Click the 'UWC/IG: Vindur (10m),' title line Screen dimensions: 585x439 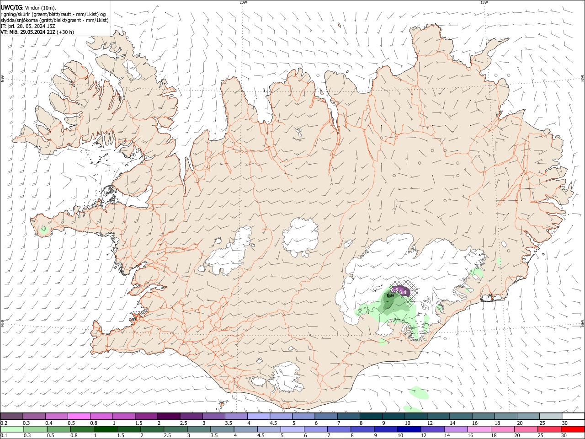click(x=28, y=7)
